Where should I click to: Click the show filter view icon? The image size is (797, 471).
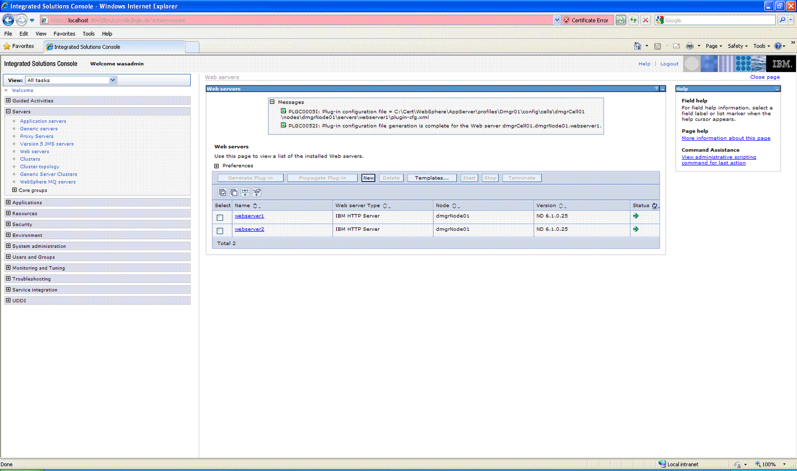click(245, 192)
